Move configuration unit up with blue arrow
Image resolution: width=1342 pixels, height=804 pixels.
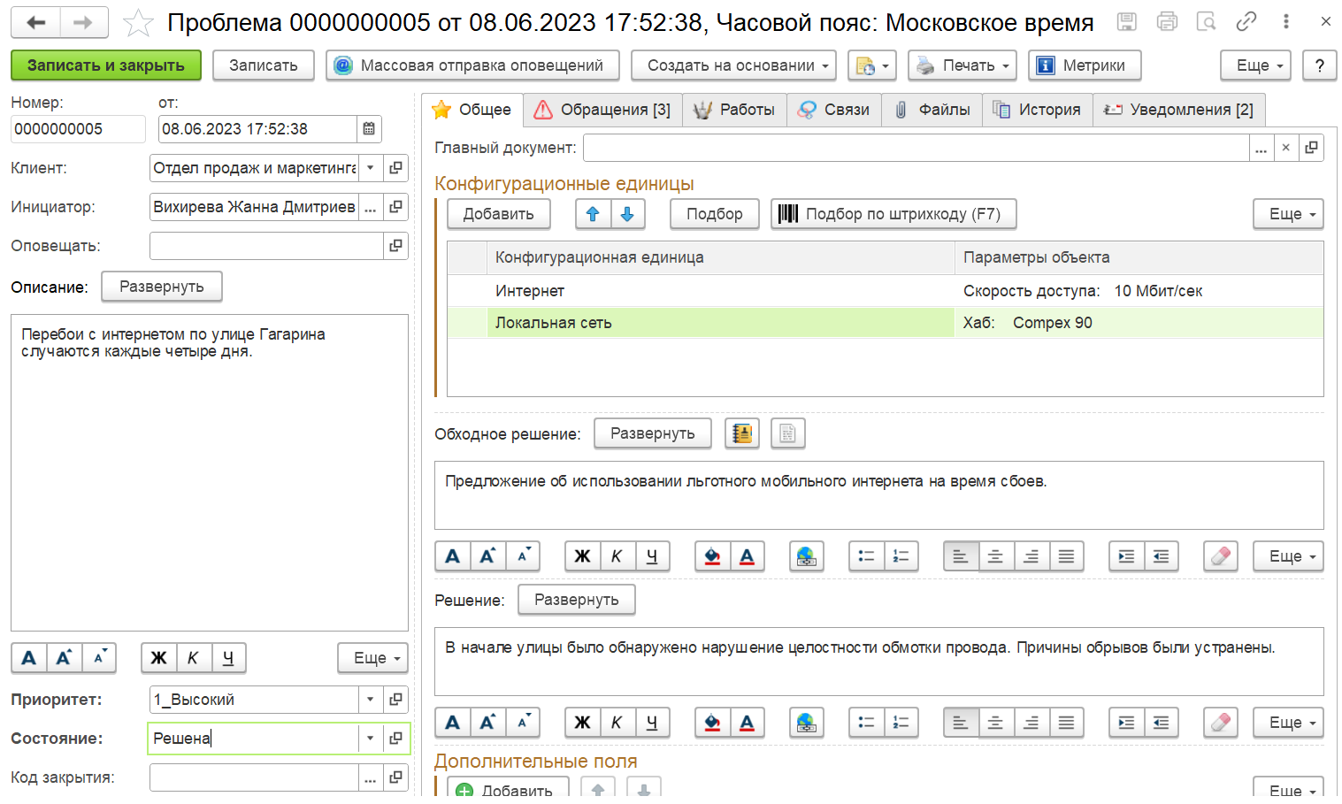593,214
